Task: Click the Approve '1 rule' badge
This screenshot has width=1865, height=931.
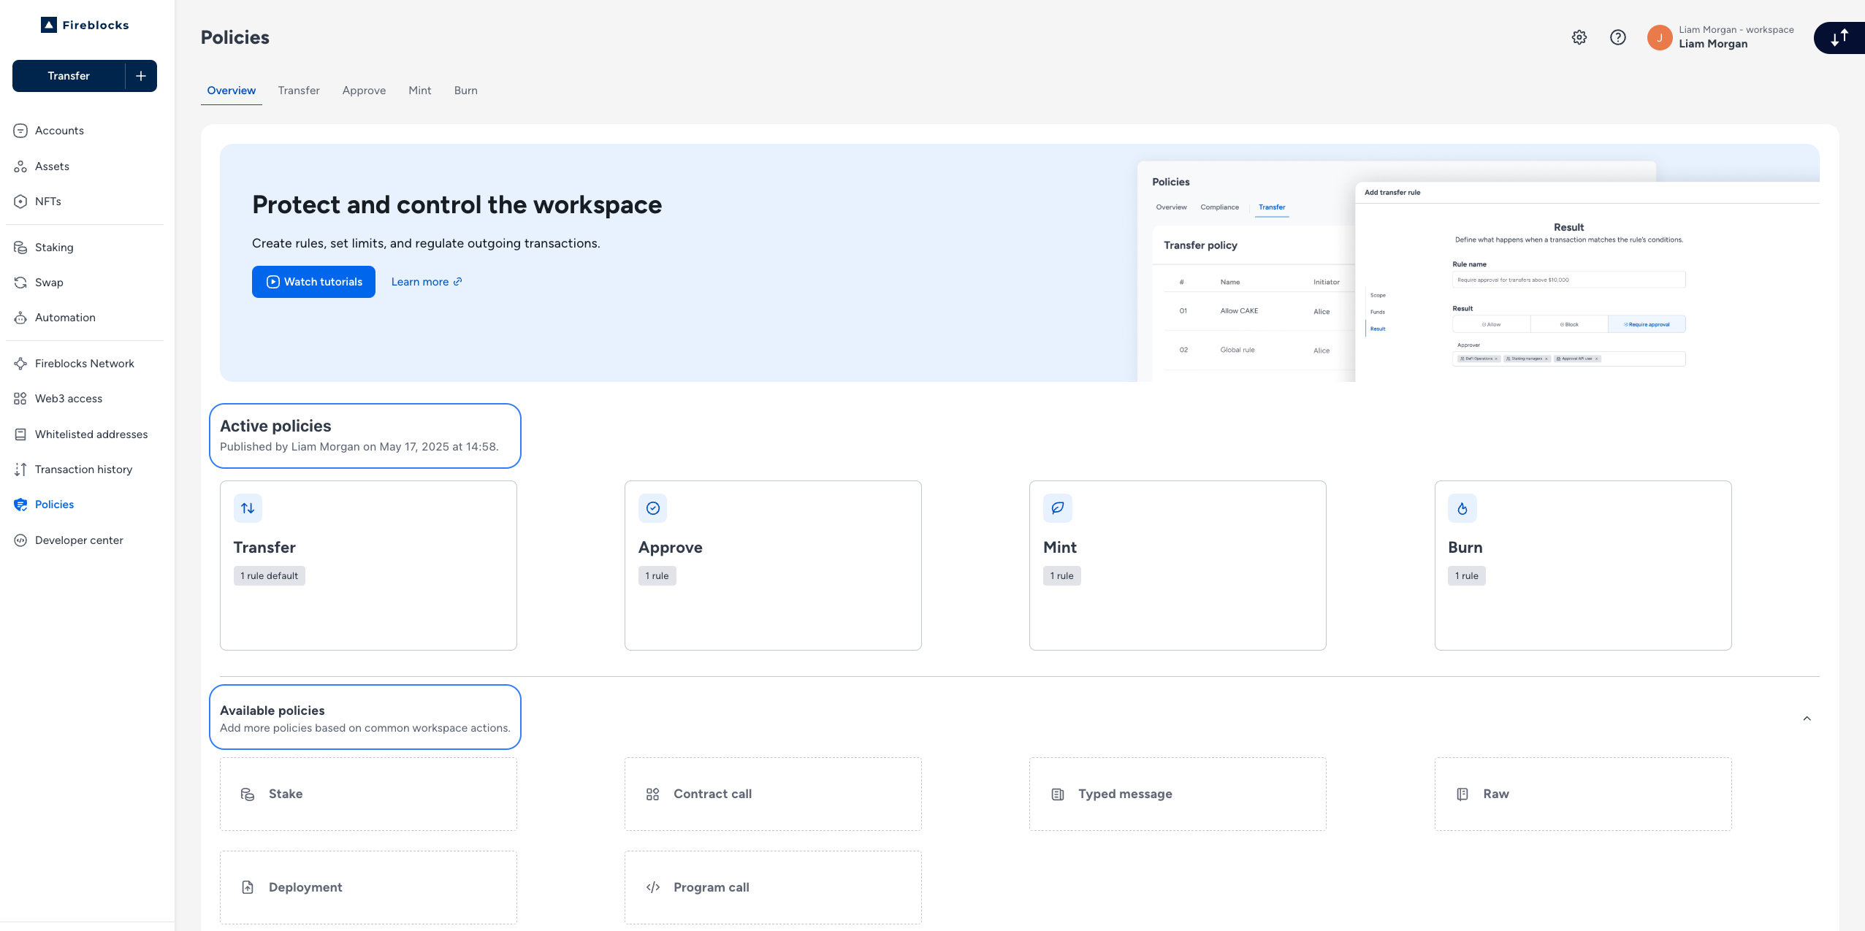Action: tap(657, 576)
